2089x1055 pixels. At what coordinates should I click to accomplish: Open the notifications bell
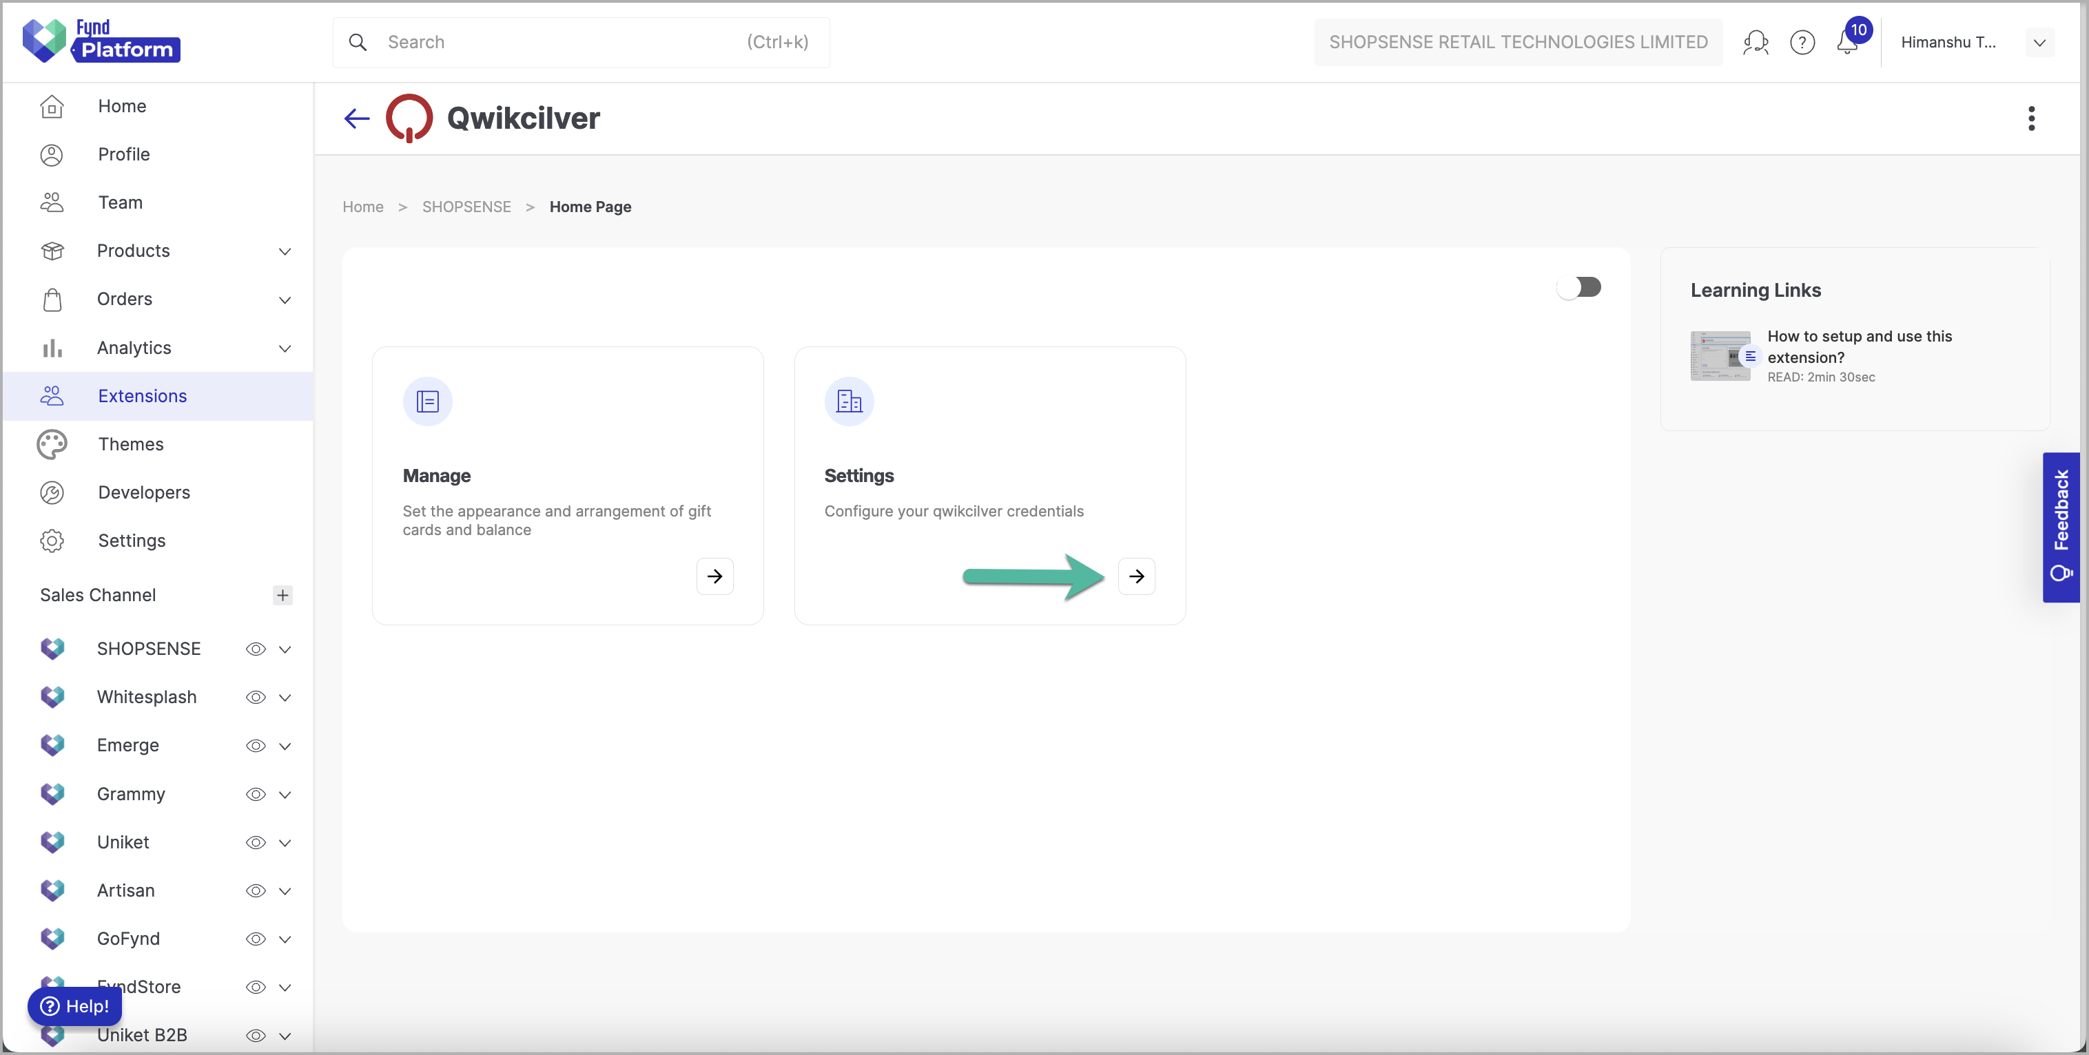[1847, 42]
